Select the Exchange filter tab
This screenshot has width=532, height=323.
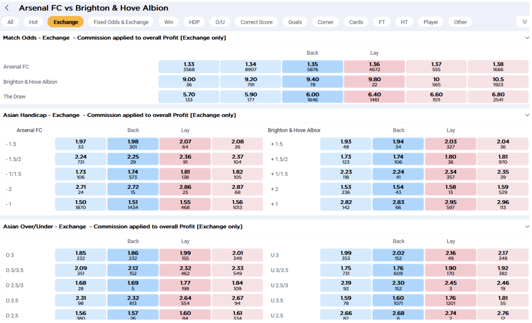pos(65,22)
